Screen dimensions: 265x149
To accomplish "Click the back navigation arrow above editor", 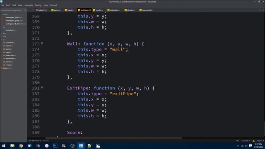I will coord(29,10).
